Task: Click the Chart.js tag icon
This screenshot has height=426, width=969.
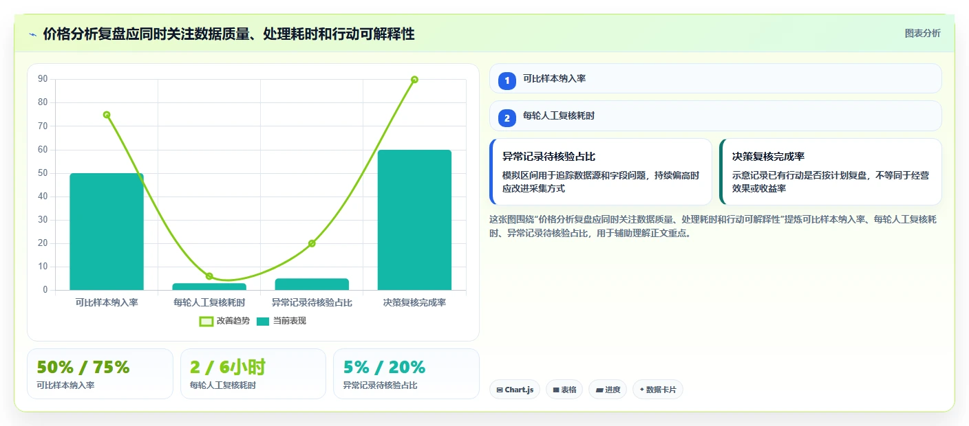Action: pyautogui.click(x=499, y=390)
